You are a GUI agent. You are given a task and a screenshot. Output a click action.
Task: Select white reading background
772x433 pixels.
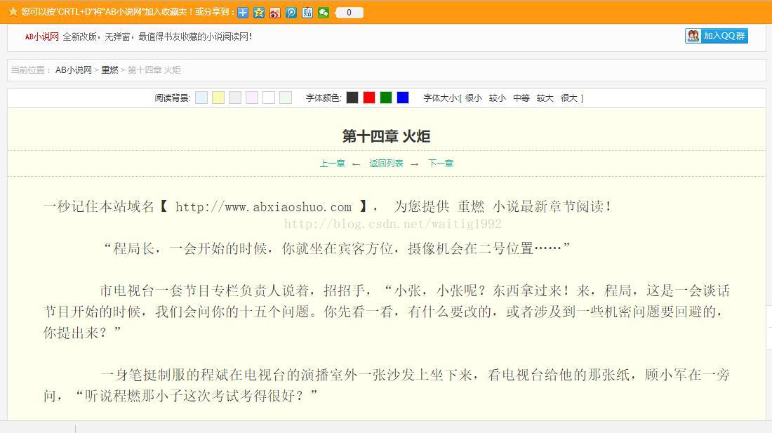269,98
